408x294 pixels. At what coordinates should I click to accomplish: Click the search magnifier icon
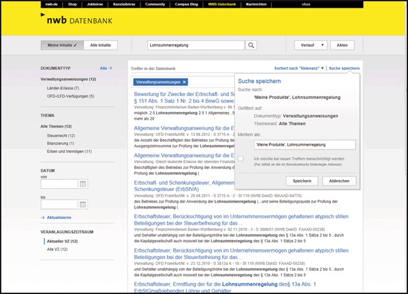pyautogui.click(x=252, y=45)
